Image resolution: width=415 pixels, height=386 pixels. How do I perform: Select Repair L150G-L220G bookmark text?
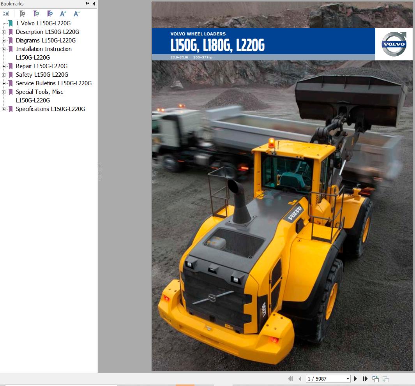click(42, 66)
